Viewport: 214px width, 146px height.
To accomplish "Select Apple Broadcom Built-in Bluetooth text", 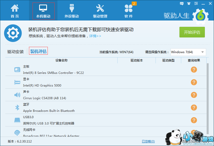I will click(49, 111).
